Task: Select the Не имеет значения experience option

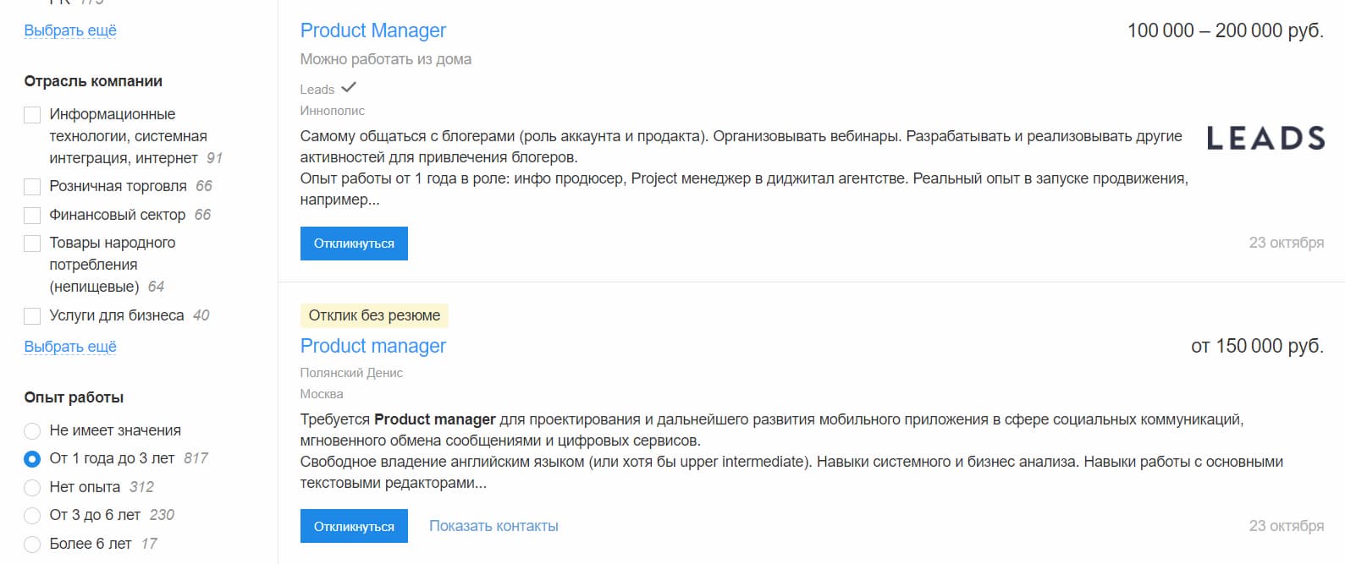Action: tap(32, 430)
